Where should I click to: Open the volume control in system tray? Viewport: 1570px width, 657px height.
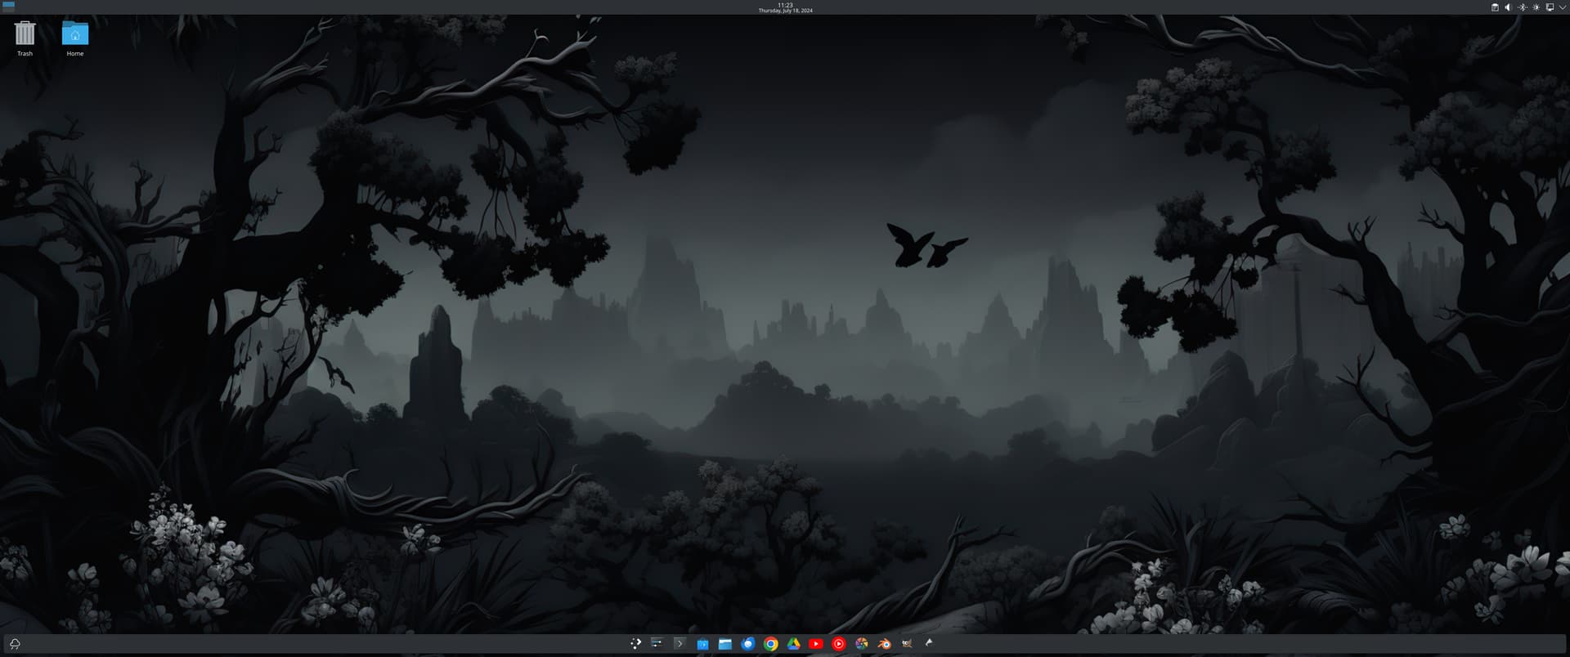click(1508, 7)
